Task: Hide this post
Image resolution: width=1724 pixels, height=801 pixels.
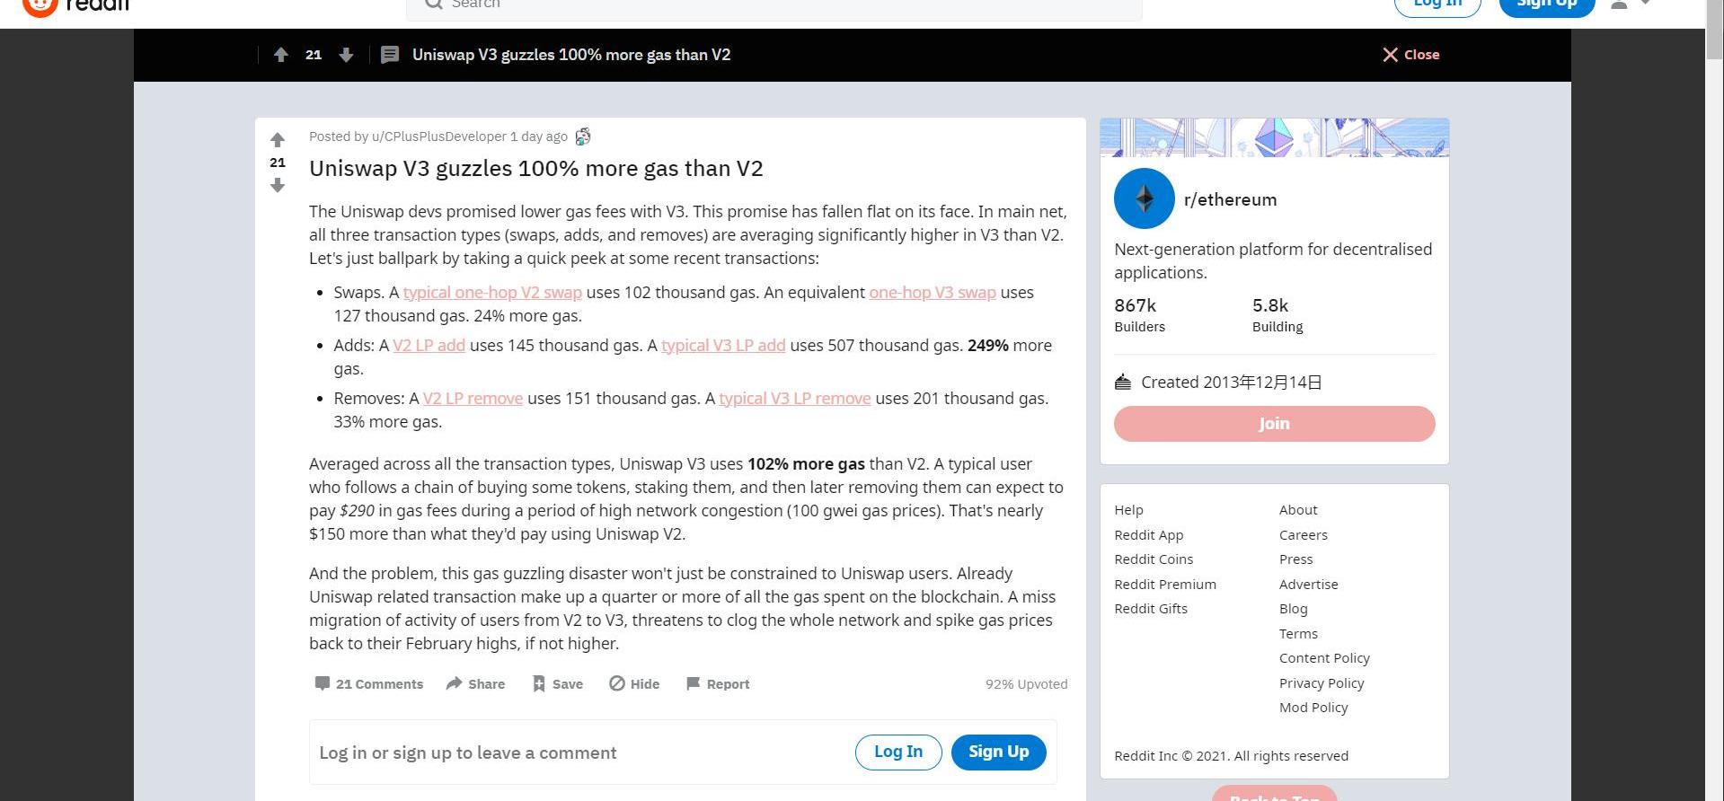Action: point(634,684)
